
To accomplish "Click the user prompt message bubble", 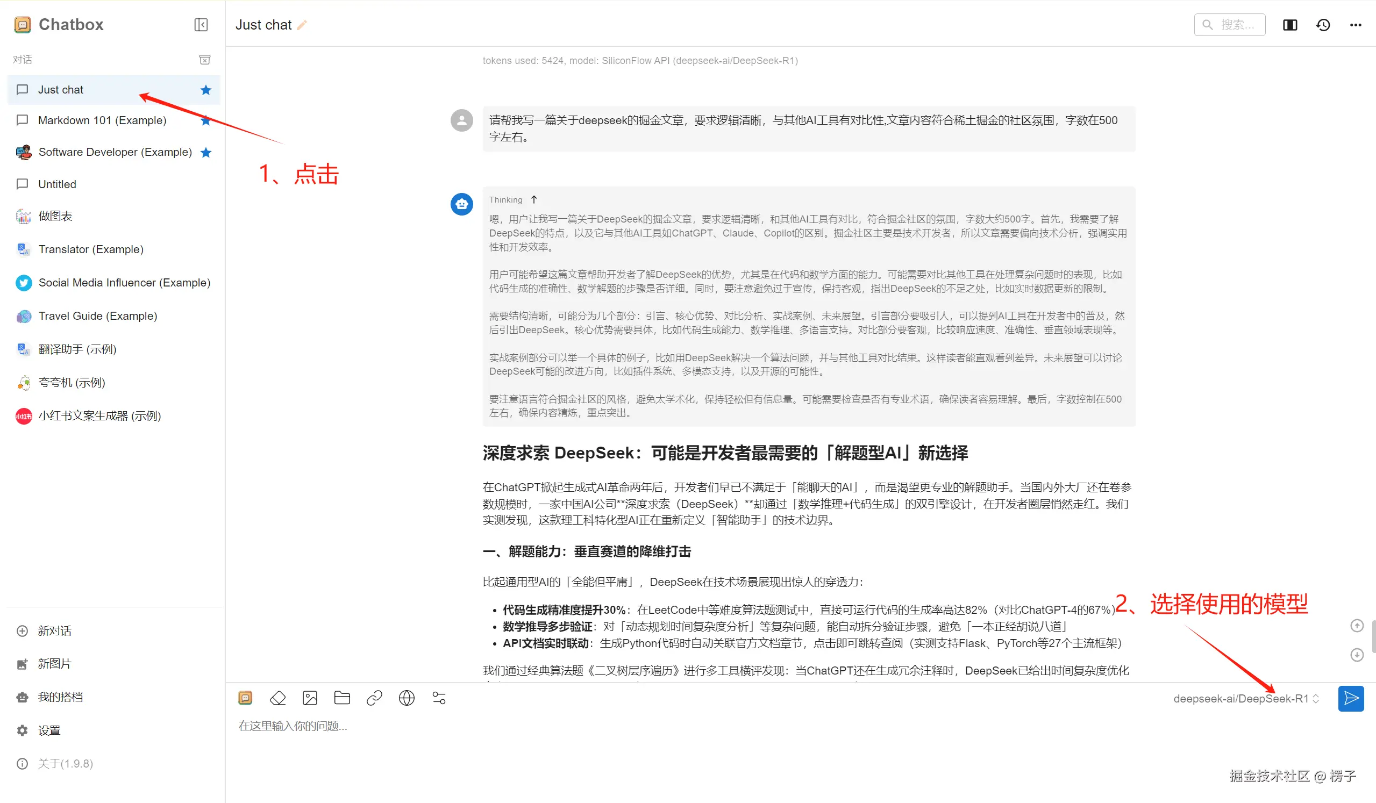I will point(809,129).
